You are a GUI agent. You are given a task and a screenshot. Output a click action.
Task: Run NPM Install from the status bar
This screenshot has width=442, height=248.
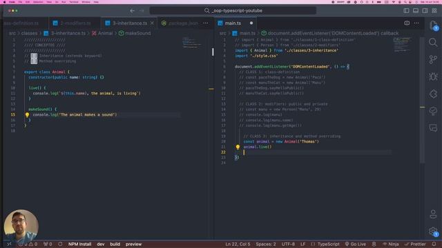click(x=80, y=244)
